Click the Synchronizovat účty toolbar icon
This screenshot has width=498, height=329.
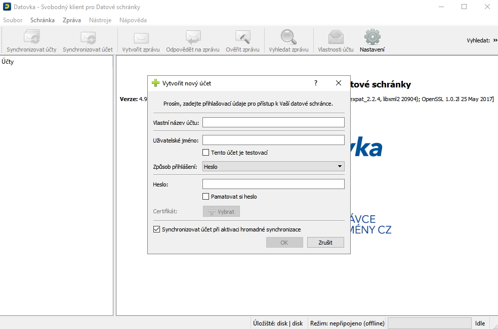[x=31, y=37]
